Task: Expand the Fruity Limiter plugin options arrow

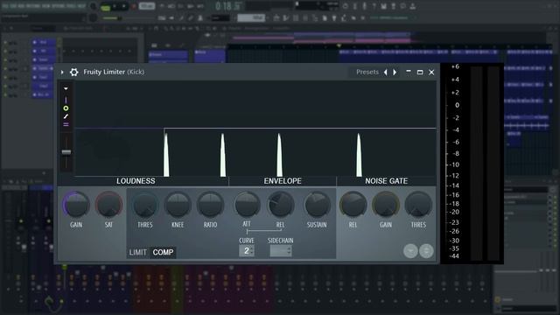Action: click(62, 72)
